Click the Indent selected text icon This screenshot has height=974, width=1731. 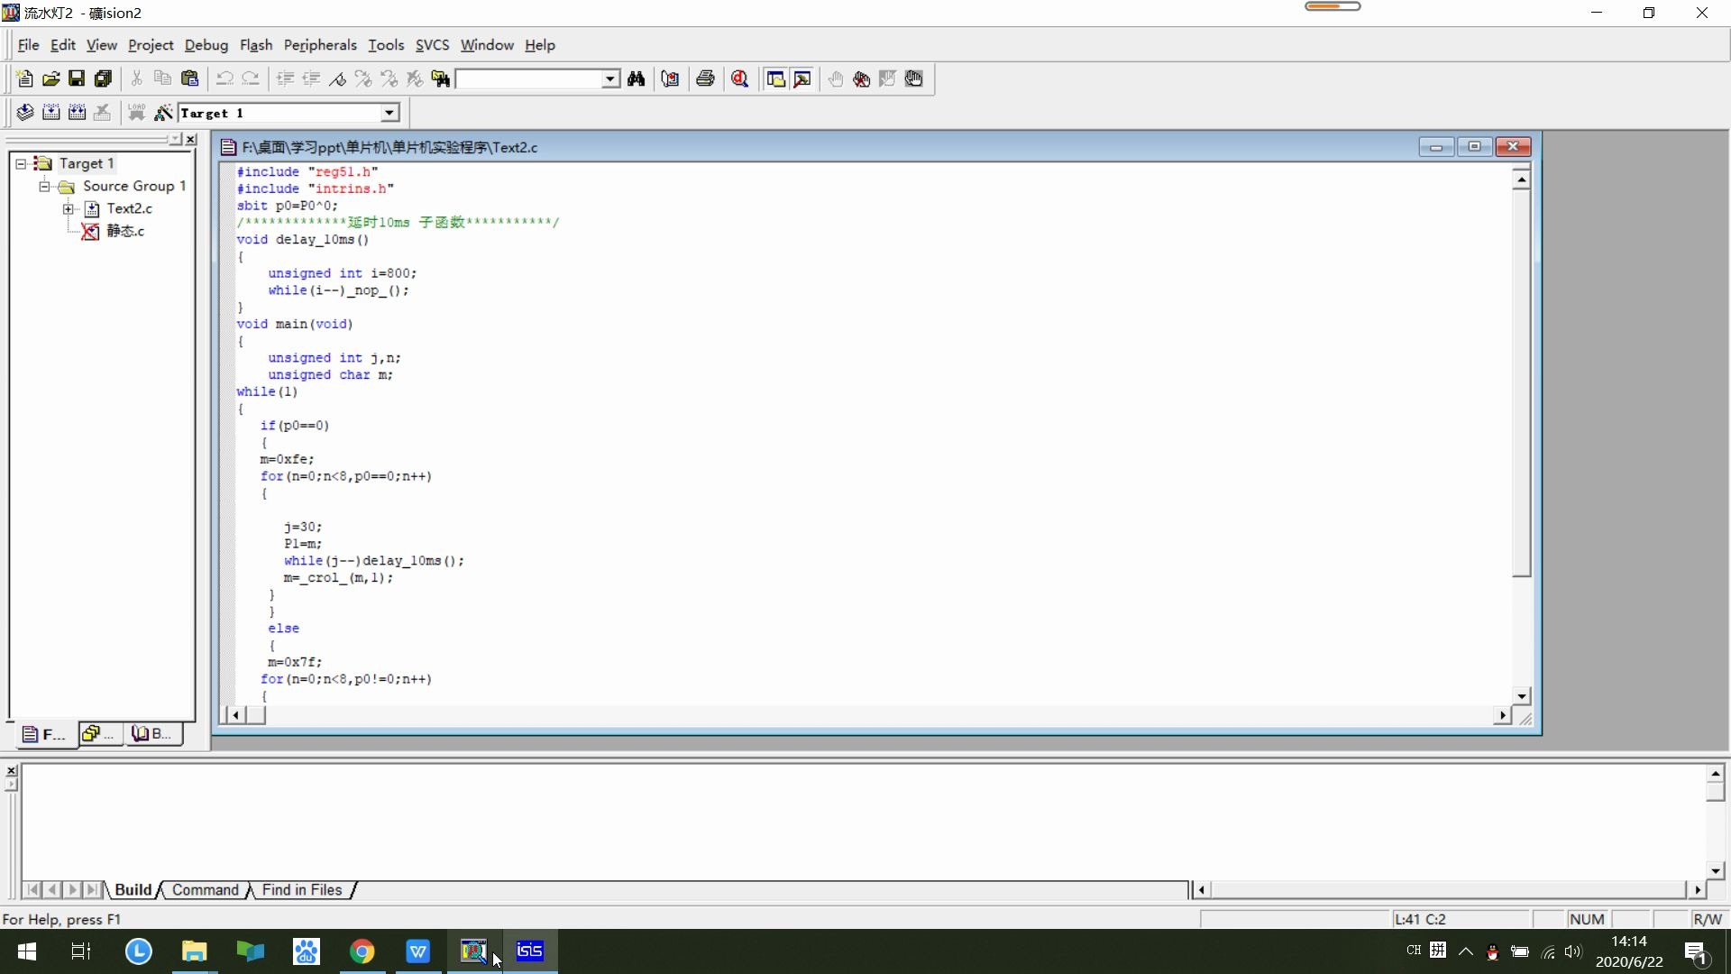pyautogui.click(x=284, y=79)
